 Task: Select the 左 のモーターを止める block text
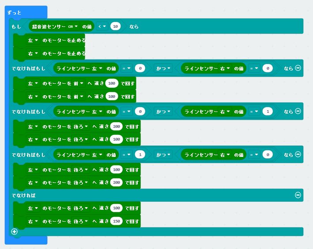pos(64,41)
